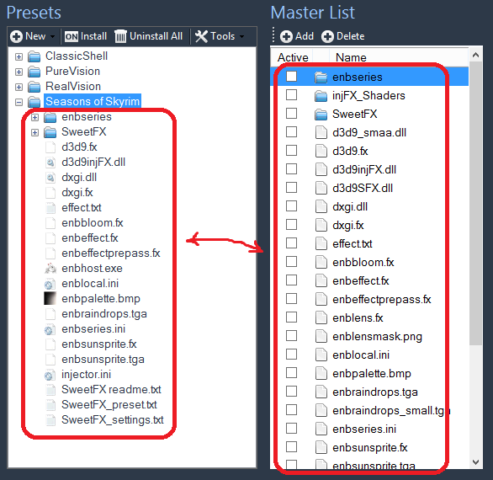Expand the PureVision preset node
Viewport: 493px width, 480px height.
19,72
